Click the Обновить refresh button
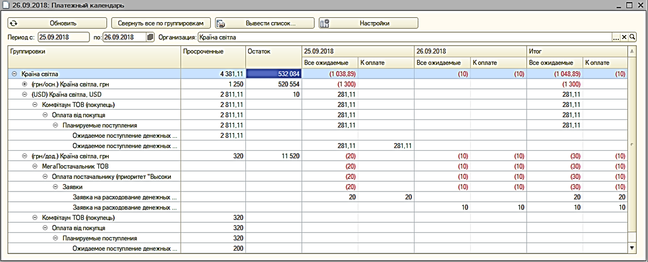The width and height of the screenshot is (648, 262). [x=57, y=23]
